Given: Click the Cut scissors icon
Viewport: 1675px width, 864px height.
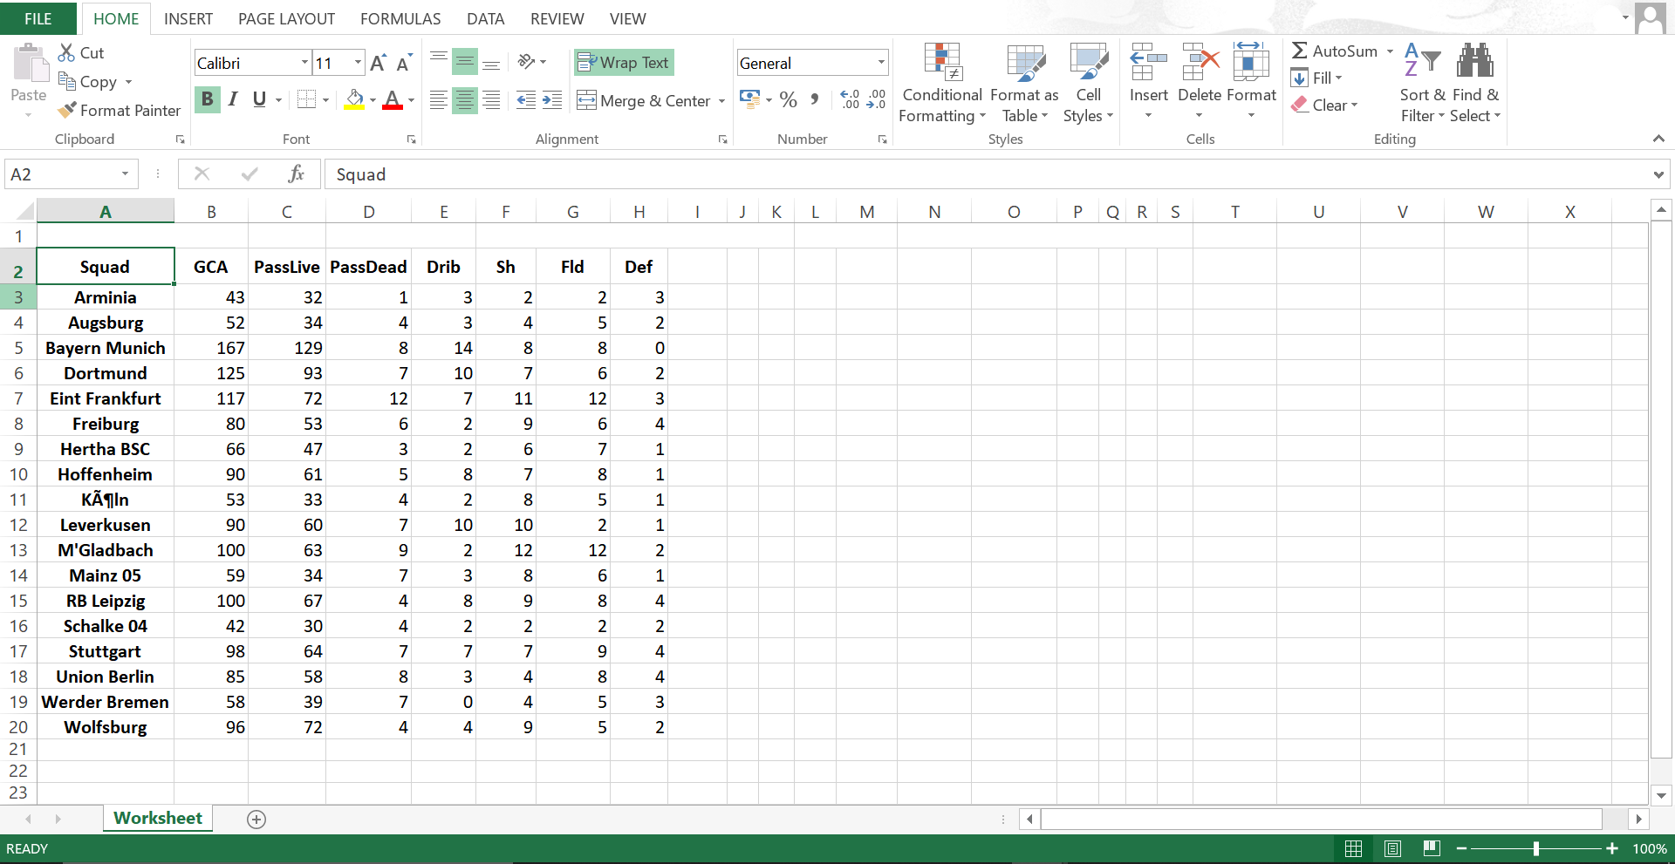Looking at the screenshot, I should 66,52.
